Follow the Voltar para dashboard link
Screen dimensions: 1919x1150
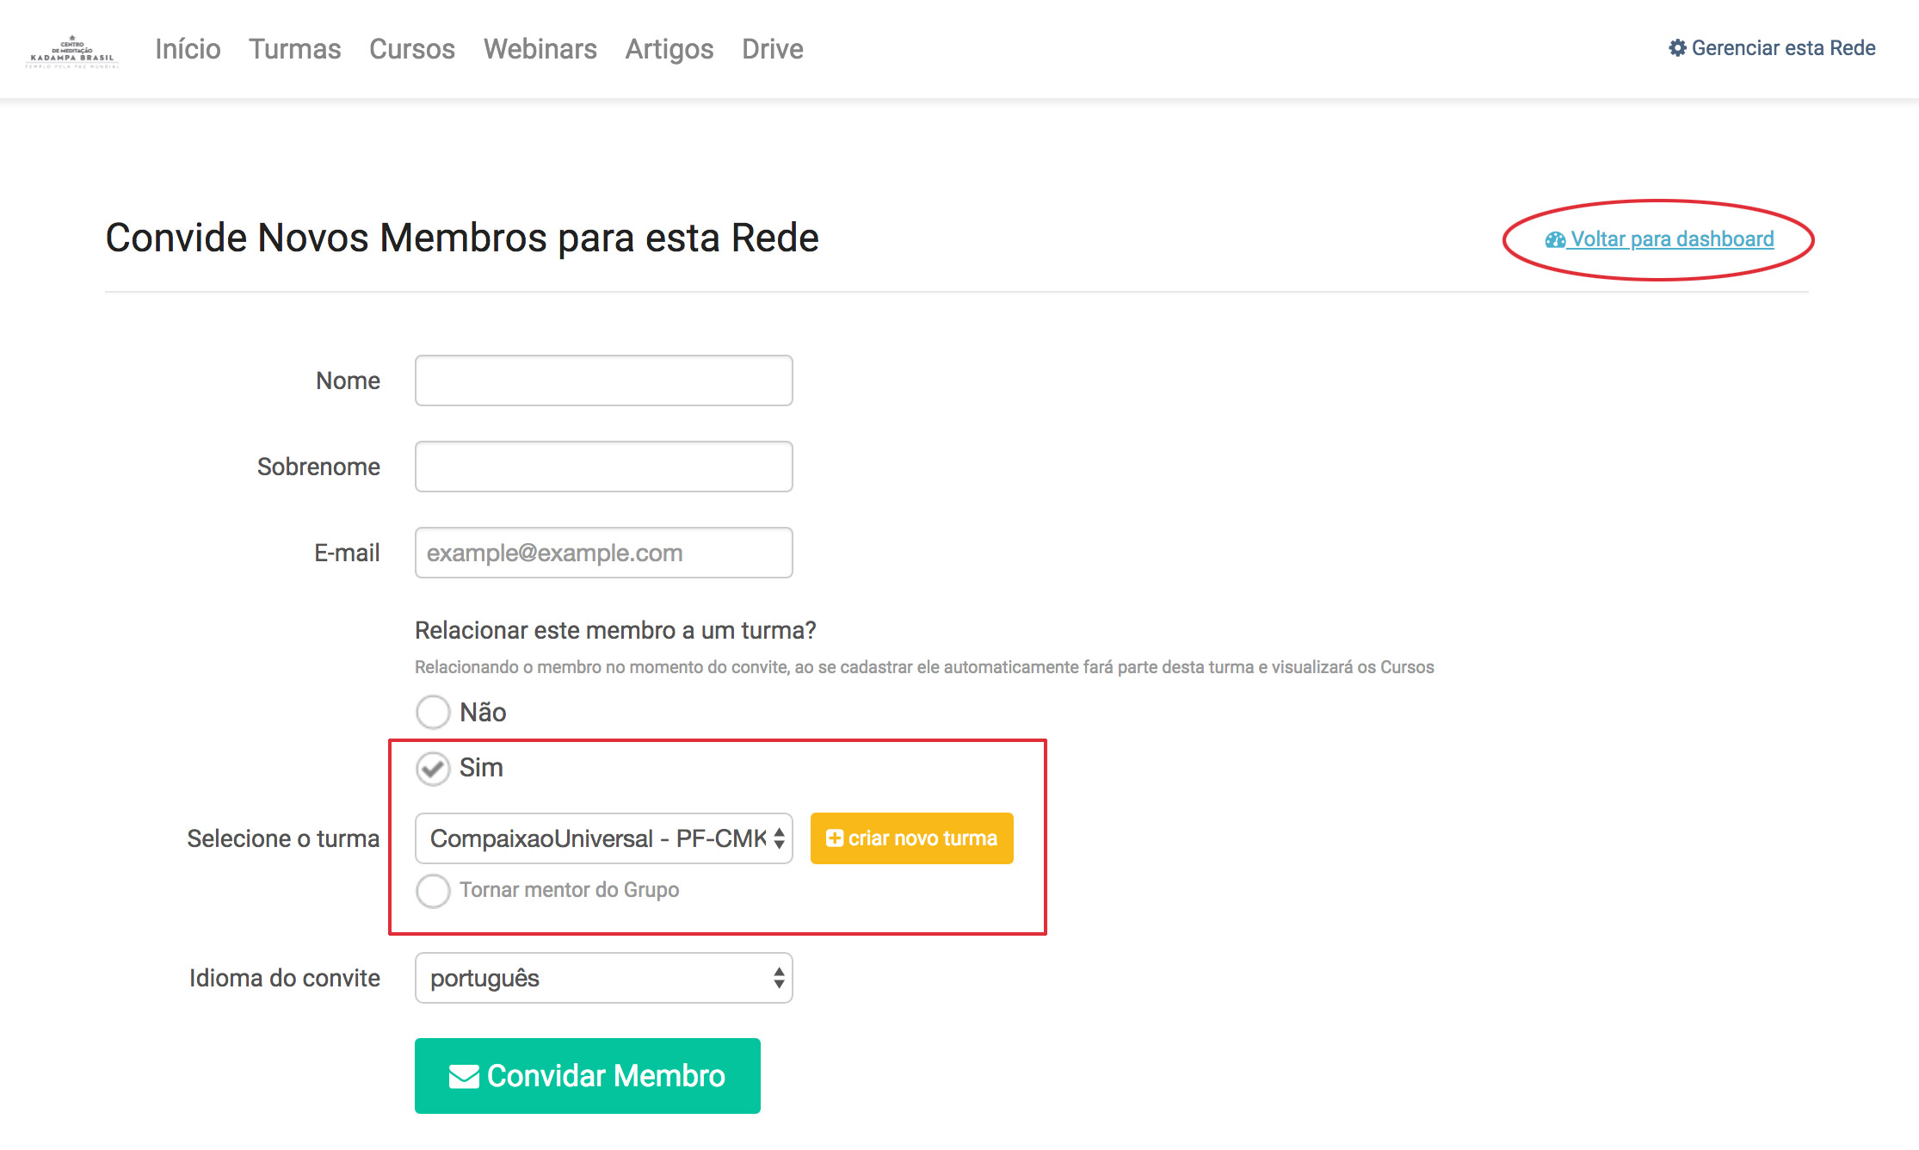tap(1671, 239)
